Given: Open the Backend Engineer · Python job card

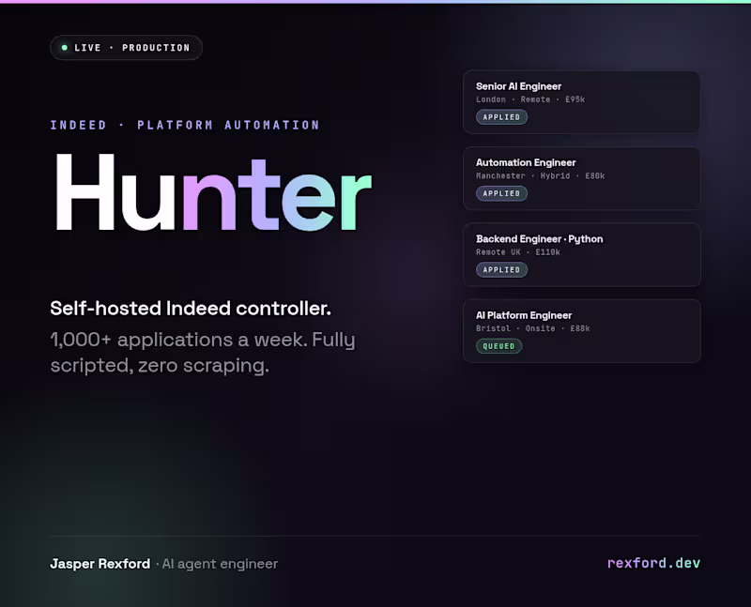Looking at the screenshot, I should [581, 254].
